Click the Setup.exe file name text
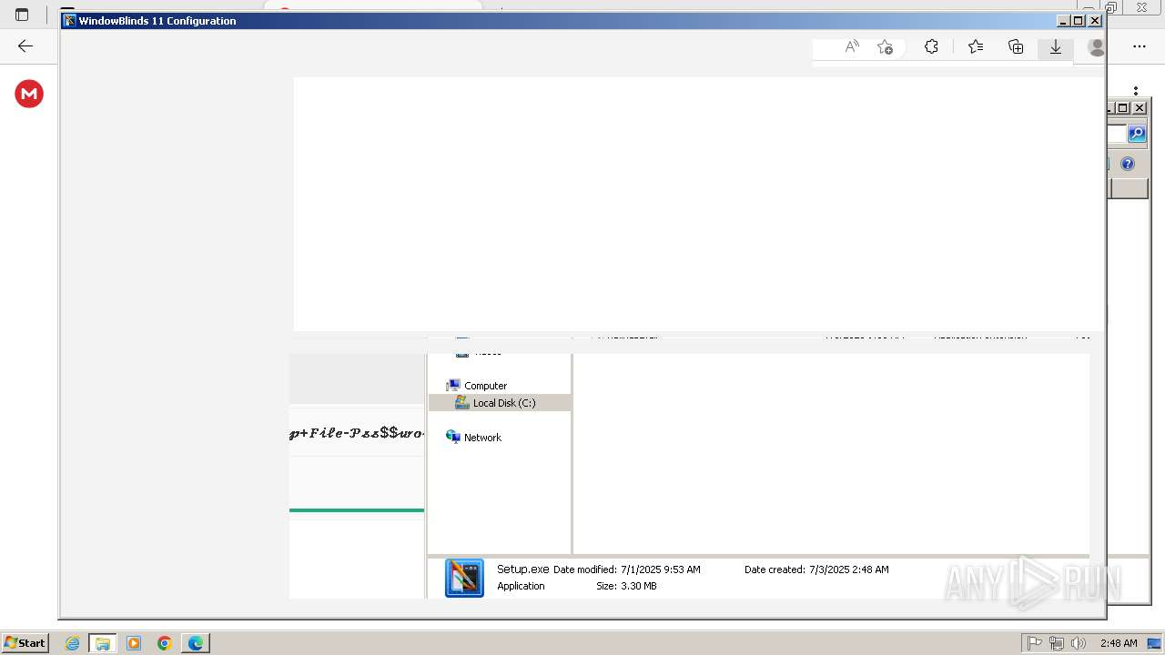Screen dimensions: 1165x655 523,569
